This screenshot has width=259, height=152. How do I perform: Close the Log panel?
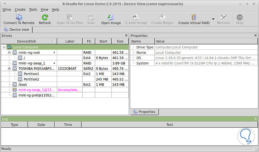pyautogui.click(x=255, y=119)
